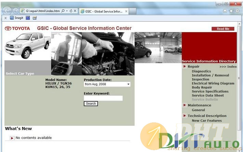This screenshot has height=152, width=243.
Task: Open browser Tools gear icon
Action: pyautogui.click(x=237, y=11)
